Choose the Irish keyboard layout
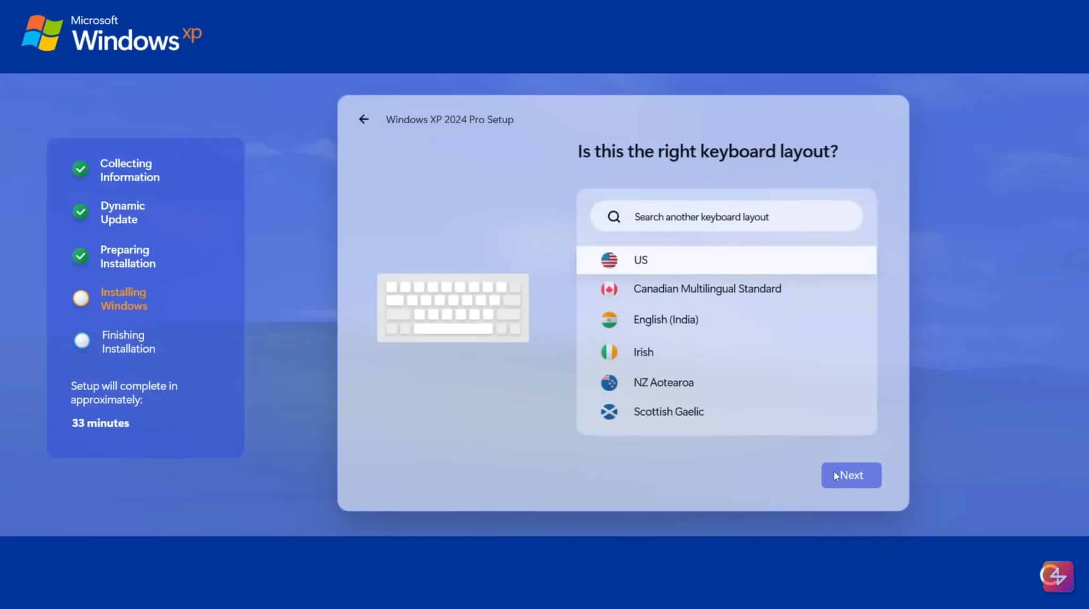Viewport: 1089px width, 609px height. [726, 352]
